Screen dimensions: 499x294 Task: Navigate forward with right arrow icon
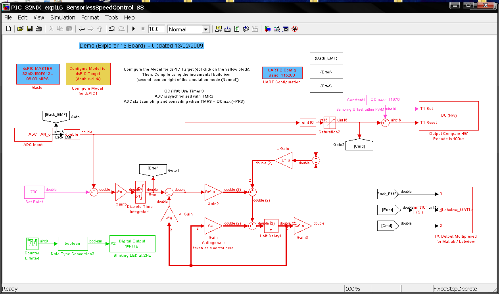tap(90, 29)
